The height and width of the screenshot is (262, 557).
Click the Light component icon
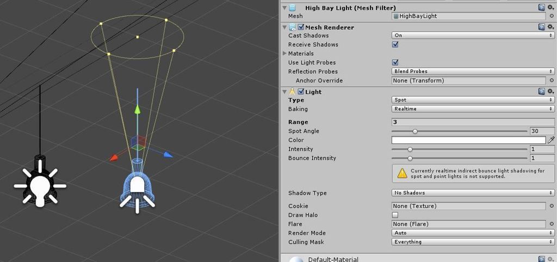point(292,92)
